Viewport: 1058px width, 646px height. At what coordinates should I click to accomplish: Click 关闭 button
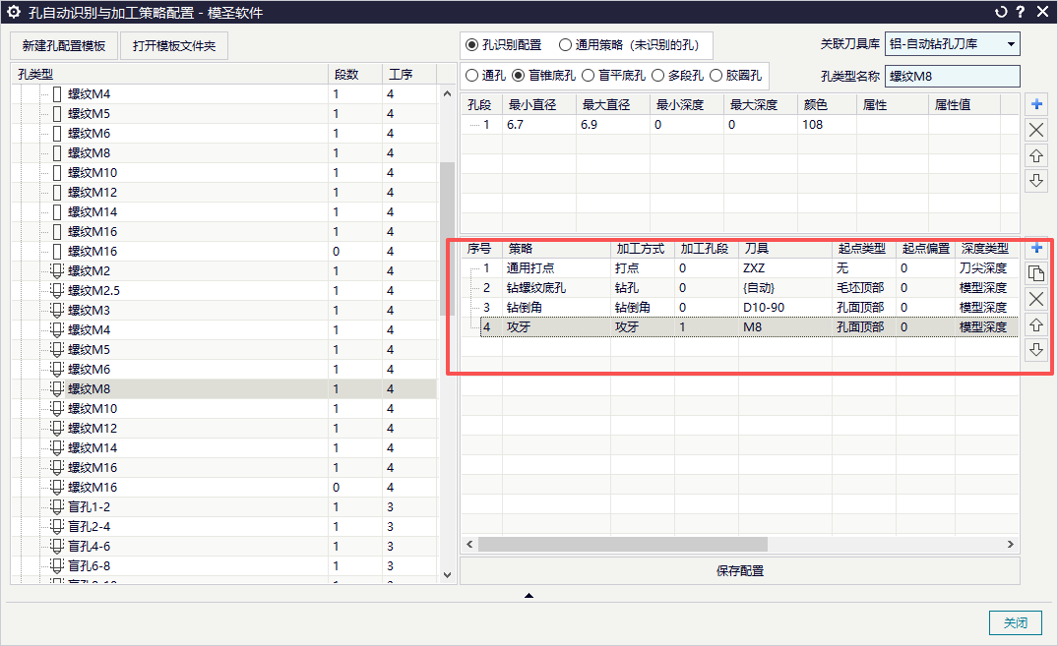1016,622
